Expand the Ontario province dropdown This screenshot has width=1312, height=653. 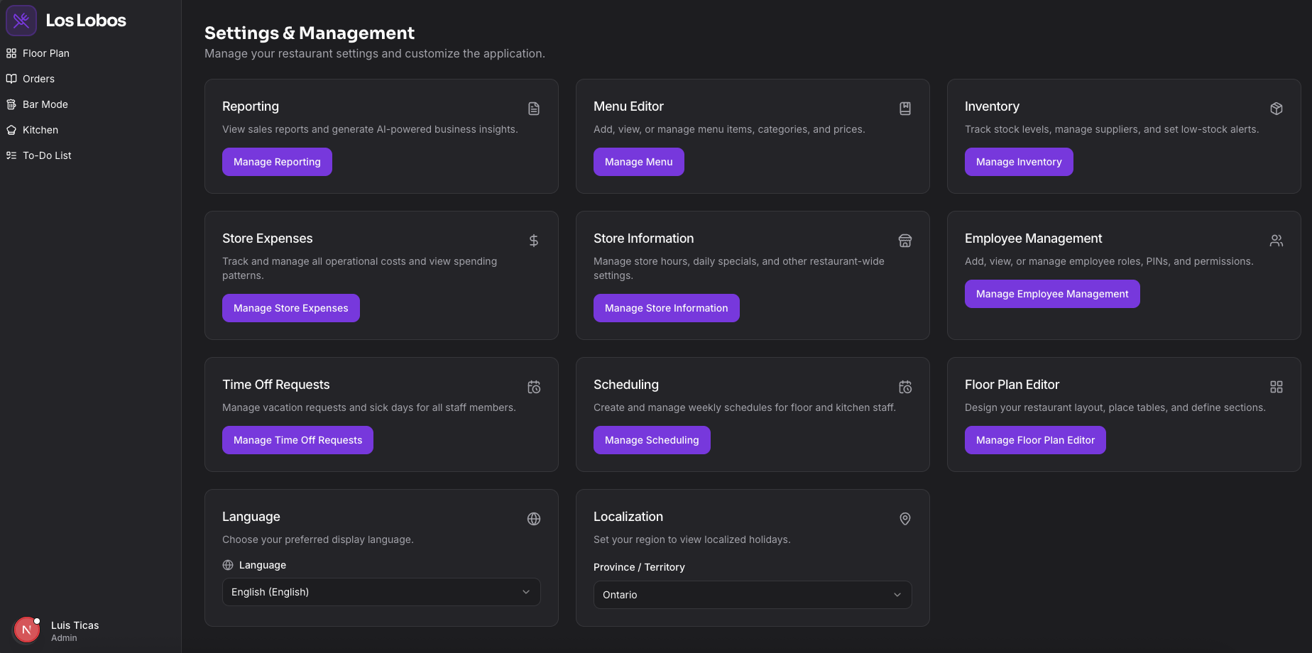pyautogui.click(x=752, y=595)
